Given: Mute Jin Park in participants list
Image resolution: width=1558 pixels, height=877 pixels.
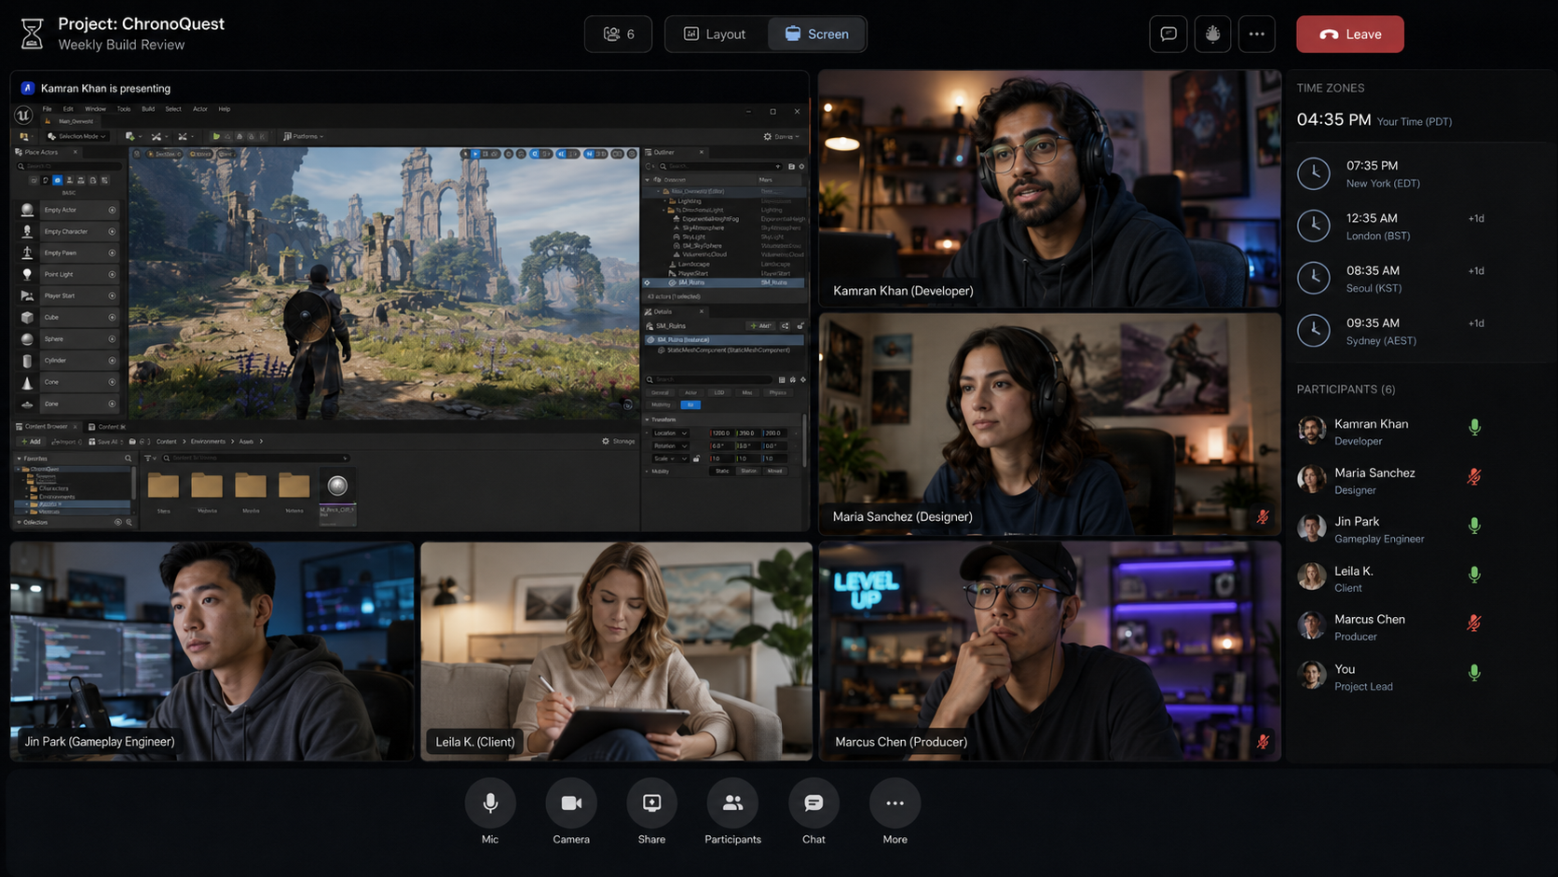Looking at the screenshot, I should [1474, 526].
